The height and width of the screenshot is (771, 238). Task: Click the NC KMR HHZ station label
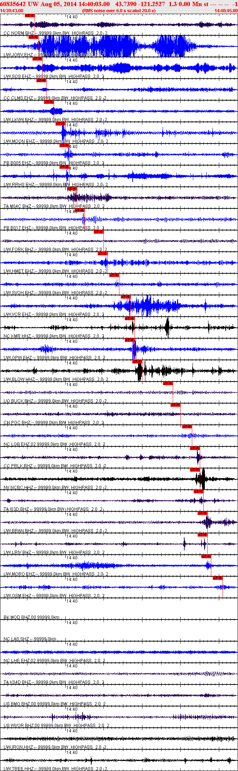click(17, 336)
